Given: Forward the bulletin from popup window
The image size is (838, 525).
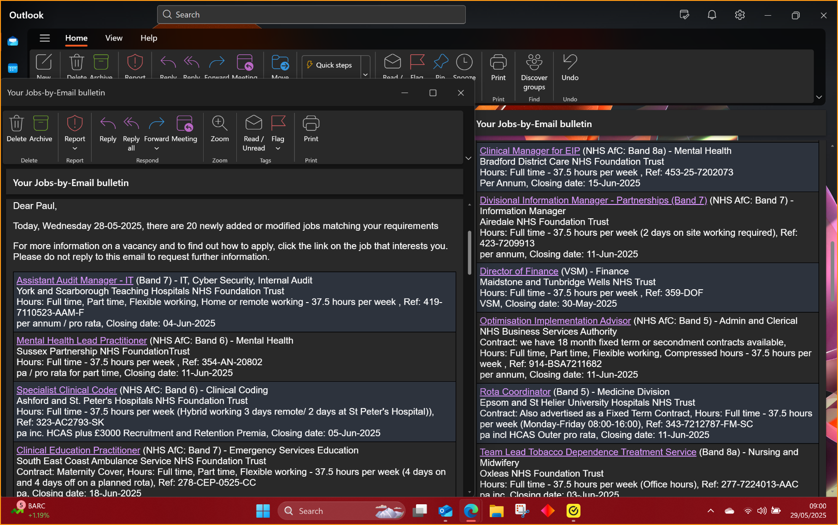Looking at the screenshot, I should click(x=157, y=123).
